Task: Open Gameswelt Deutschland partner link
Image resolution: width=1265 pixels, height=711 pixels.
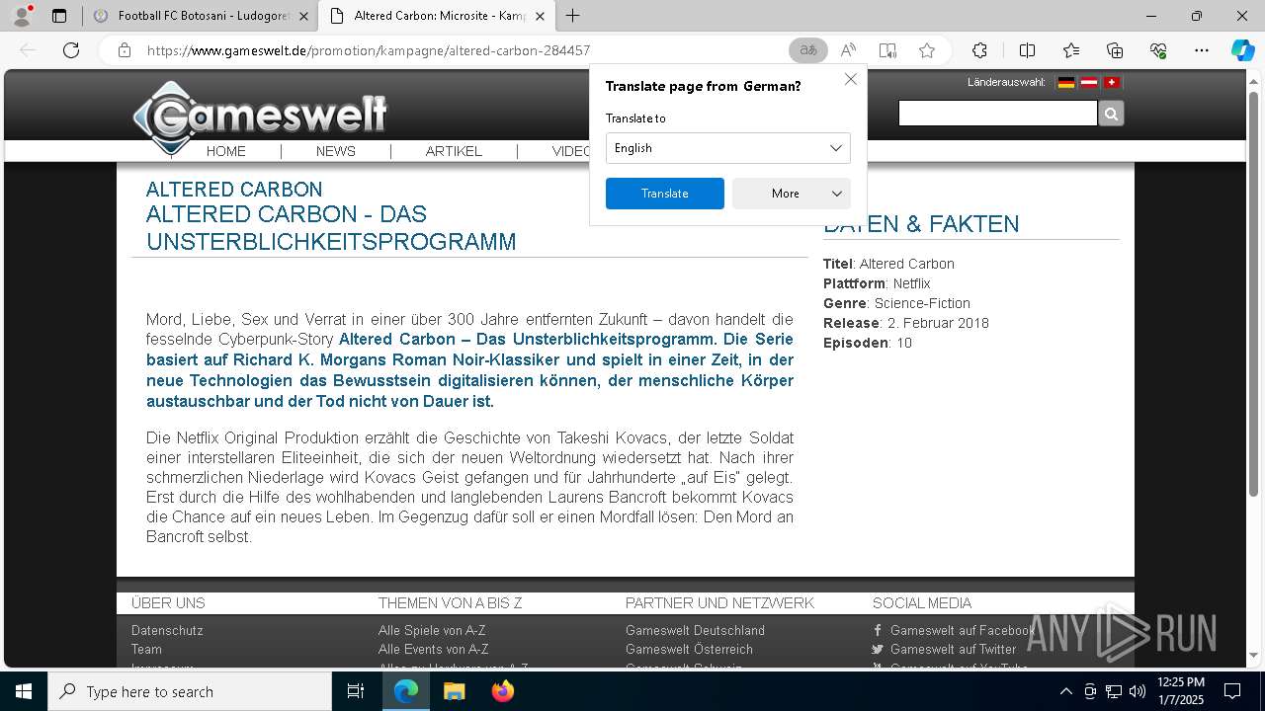Action: coord(695,630)
